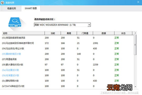Select the SMART信息 tab
Viewport: 142px width, 95px height.
(x=31, y=8)
